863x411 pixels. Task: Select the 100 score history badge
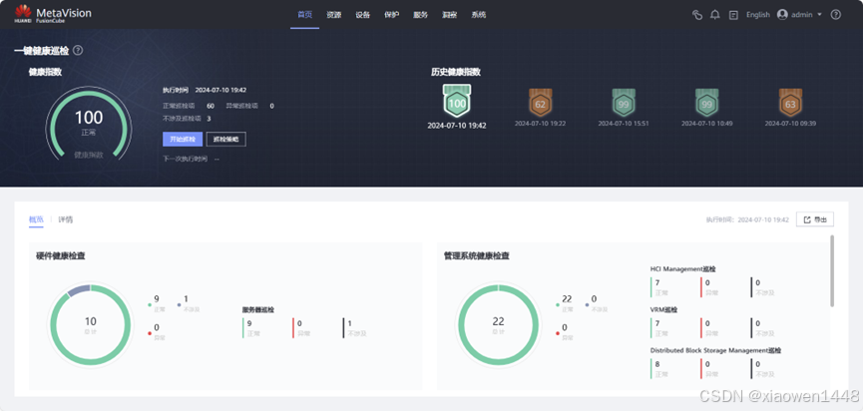pos(457,101)
